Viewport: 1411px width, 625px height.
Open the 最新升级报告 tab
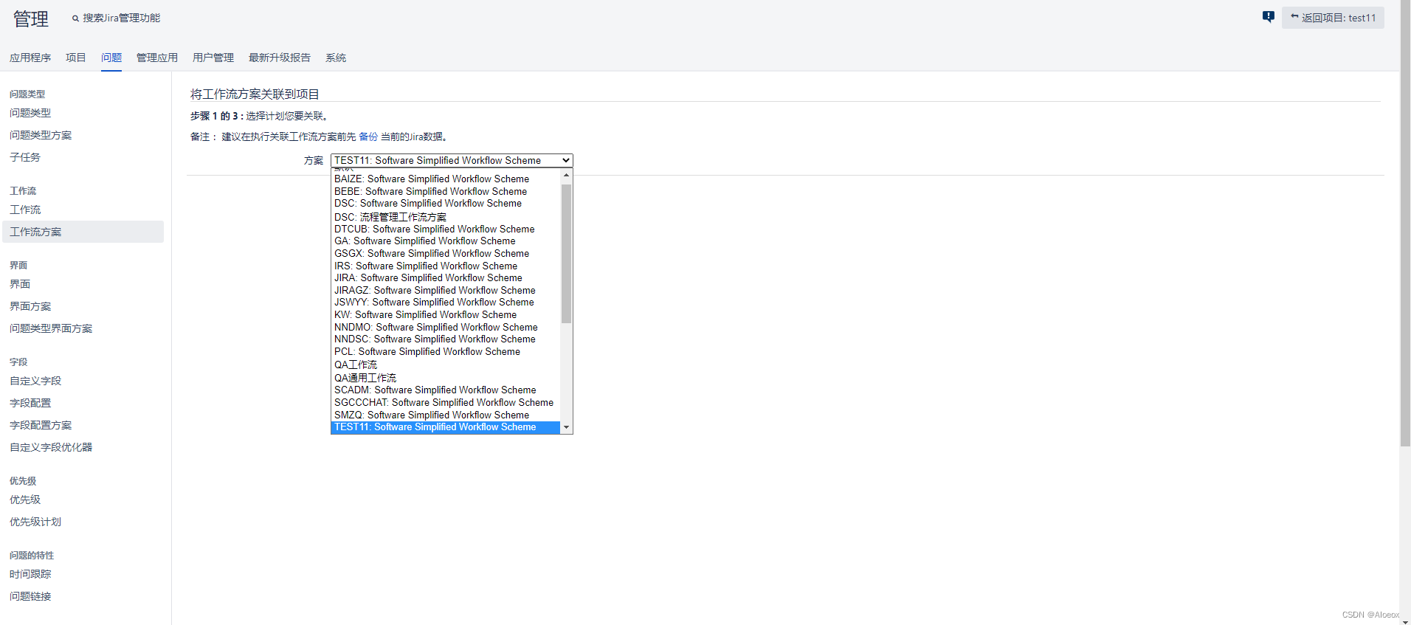pos(279,58)
